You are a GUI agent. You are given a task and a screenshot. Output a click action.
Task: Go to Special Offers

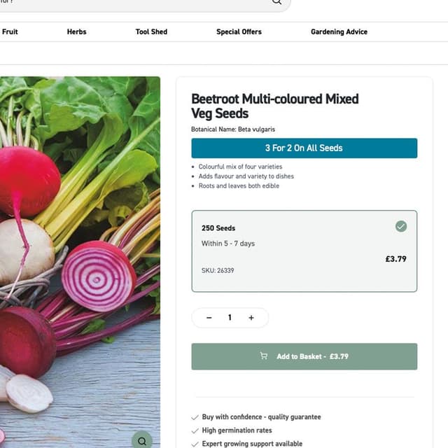(239, 31)
